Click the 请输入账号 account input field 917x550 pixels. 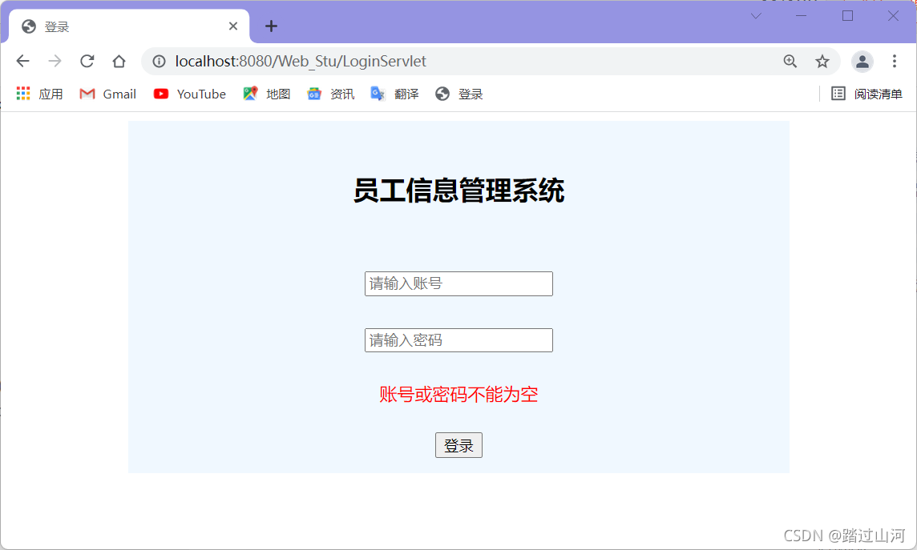[x=458, y=283]
